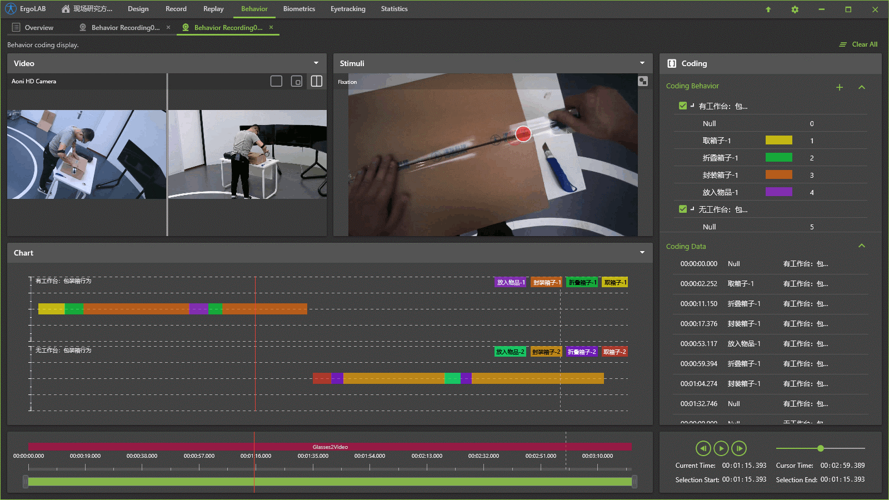Open the Video panel dropdown arrow
The image size is (889, 500).
316,63
